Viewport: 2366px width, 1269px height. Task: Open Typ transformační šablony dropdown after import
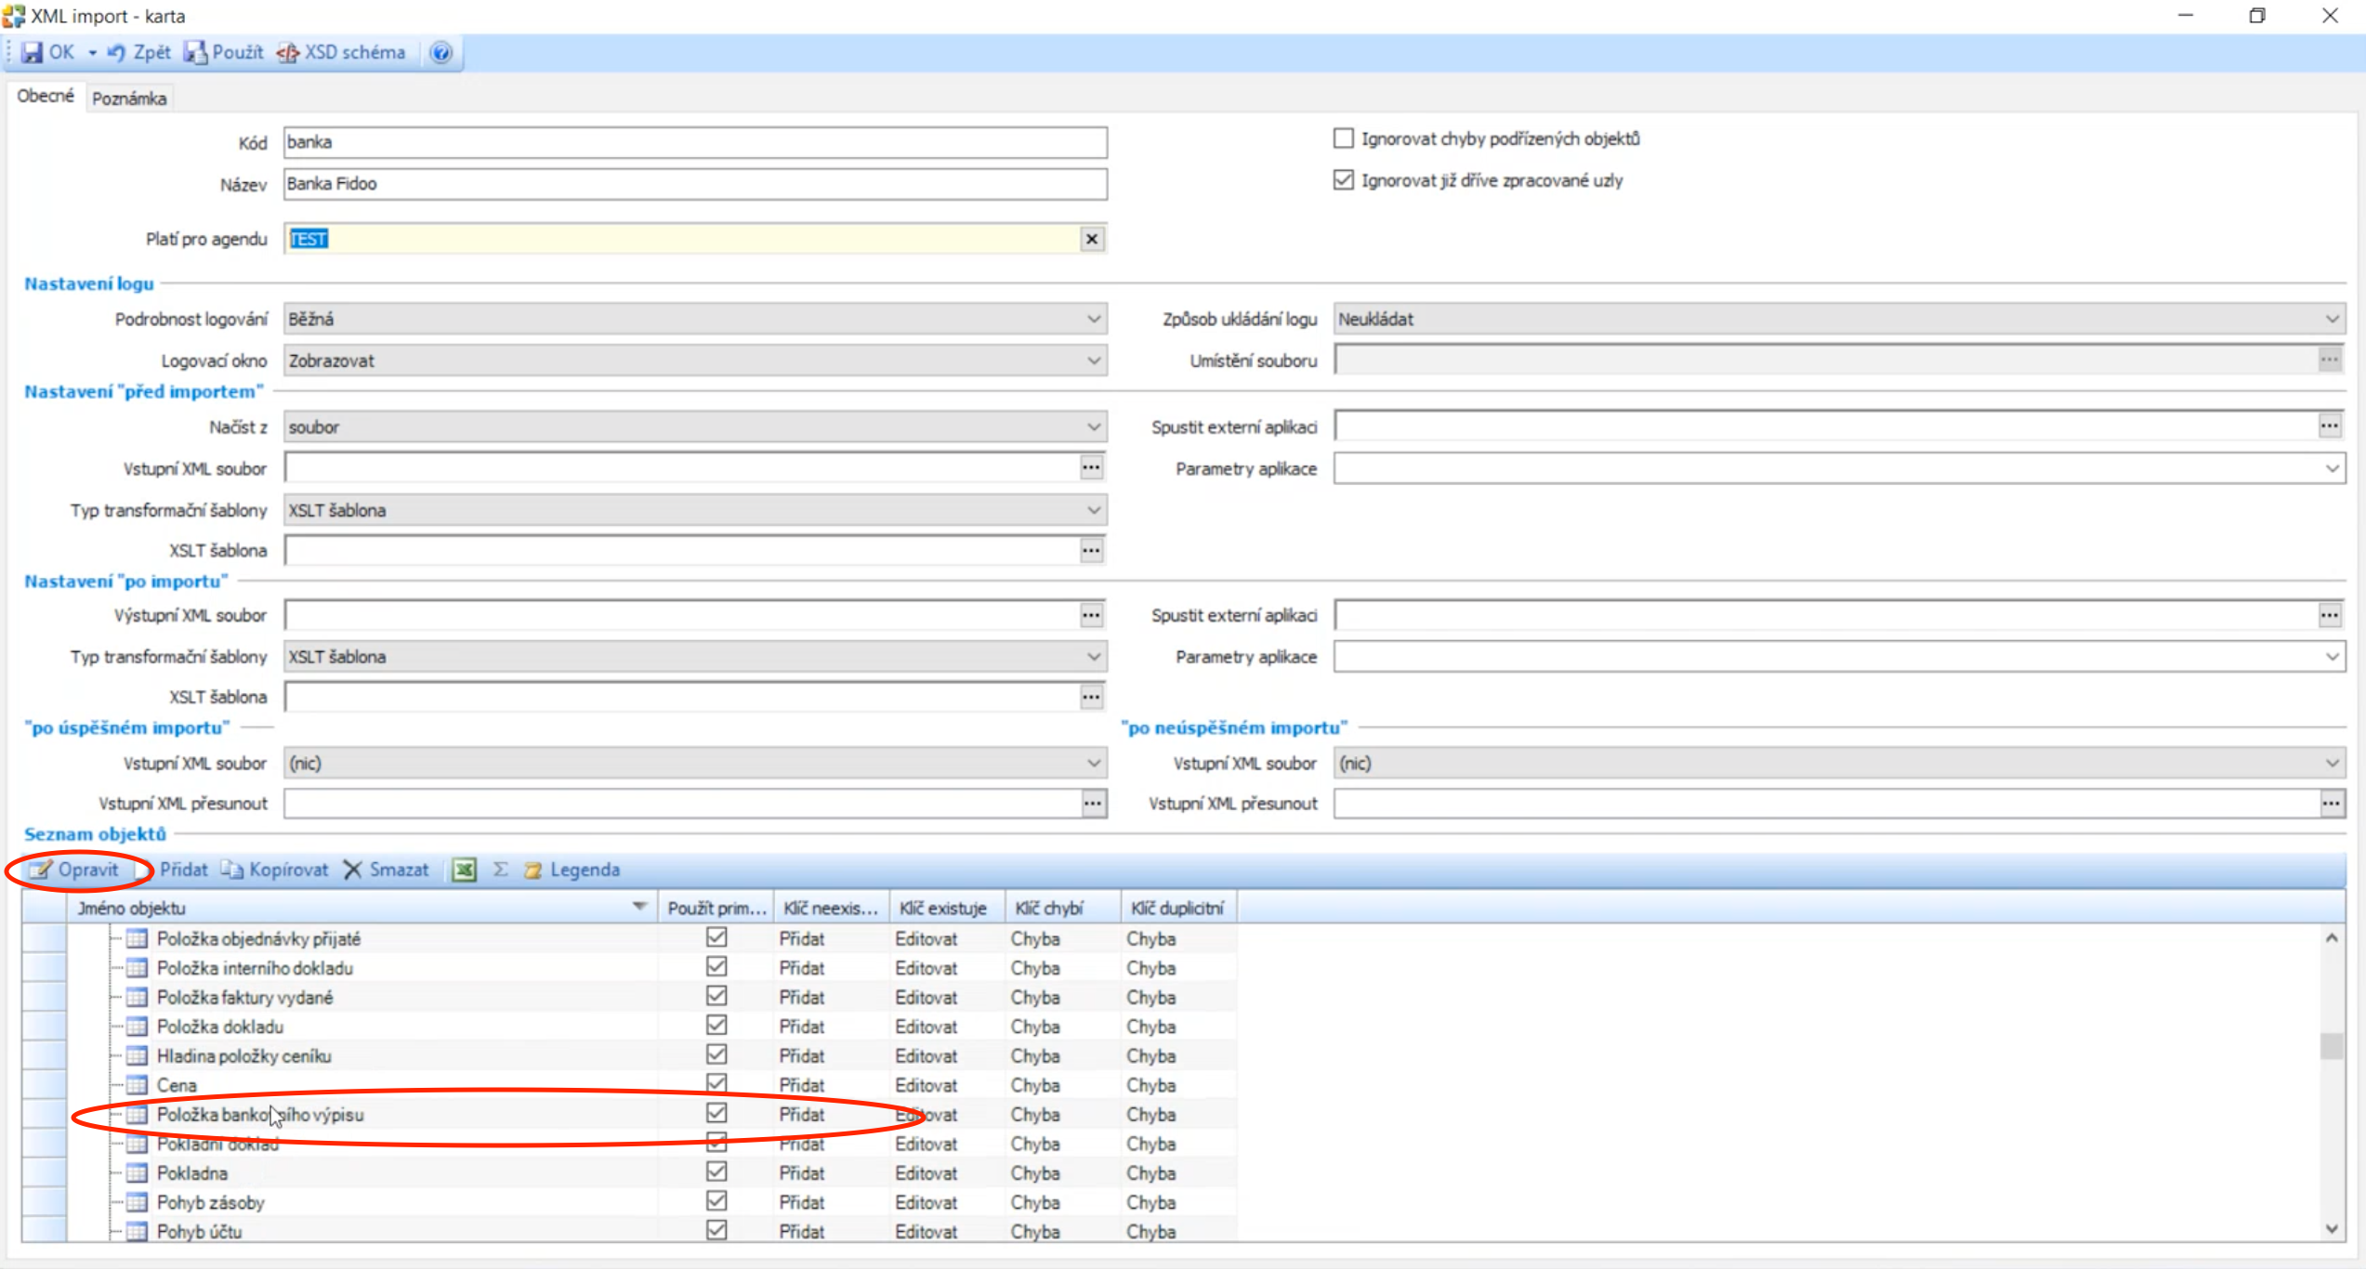coord(1094,657)
